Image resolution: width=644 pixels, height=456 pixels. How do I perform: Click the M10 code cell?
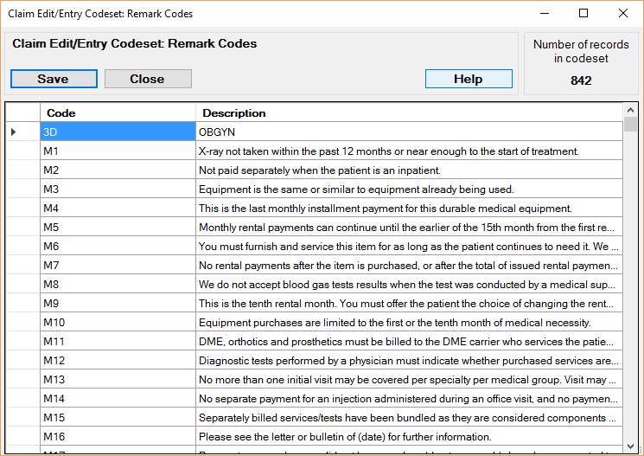click(x=118, y=323)
